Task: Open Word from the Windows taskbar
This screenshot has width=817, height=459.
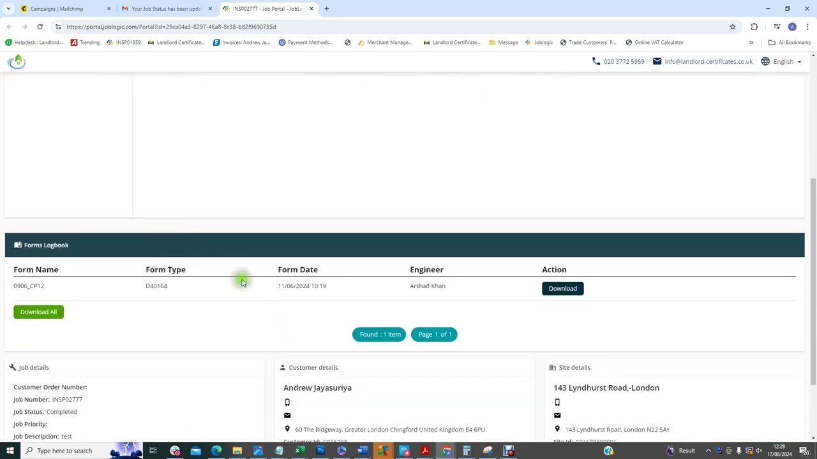Action: [362, 451]
